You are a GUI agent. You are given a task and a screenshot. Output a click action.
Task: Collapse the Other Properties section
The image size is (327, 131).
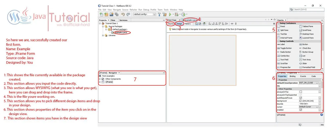pos(278,89)
